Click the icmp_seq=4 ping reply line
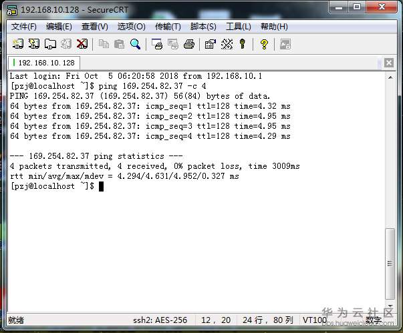Screen dimensions: 403x333 (x=150, y=136)
